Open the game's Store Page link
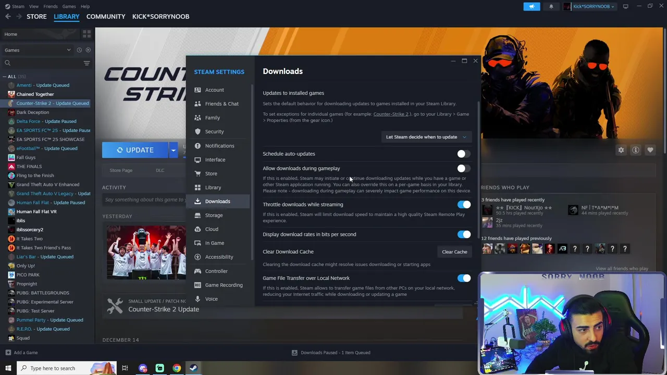 pyautogui.click(x=121, y=170)
